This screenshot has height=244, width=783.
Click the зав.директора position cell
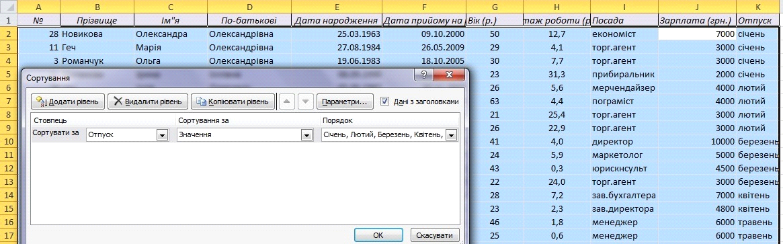[x=624, y=208]
